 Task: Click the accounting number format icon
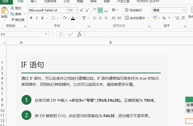click(155, 18)
